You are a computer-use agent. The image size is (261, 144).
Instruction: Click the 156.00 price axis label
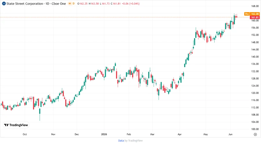click(255, 28)
